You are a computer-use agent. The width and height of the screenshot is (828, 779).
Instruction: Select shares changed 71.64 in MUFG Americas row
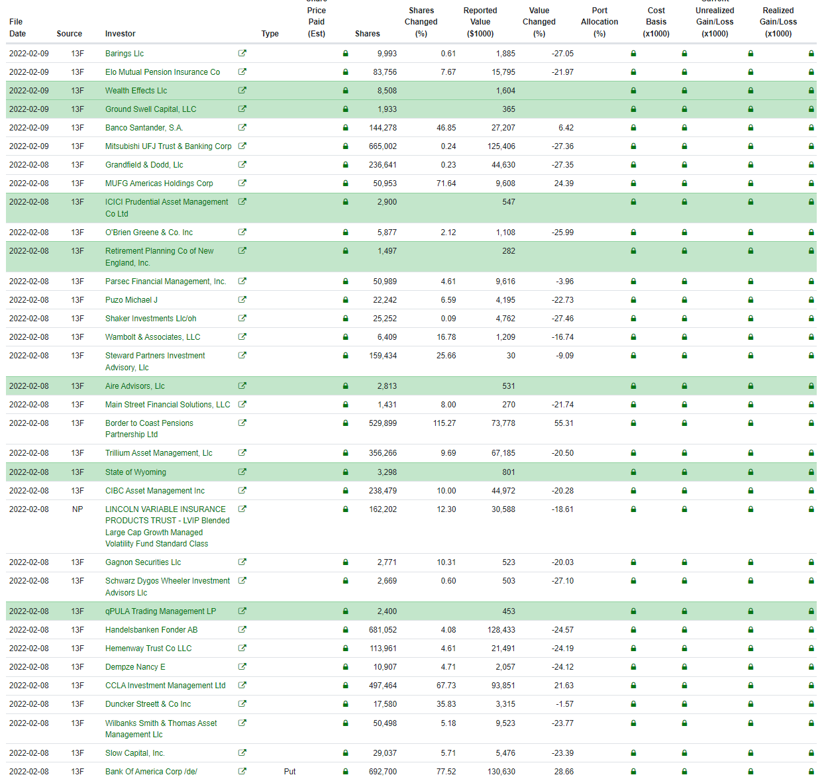click(x=446, y=183)
